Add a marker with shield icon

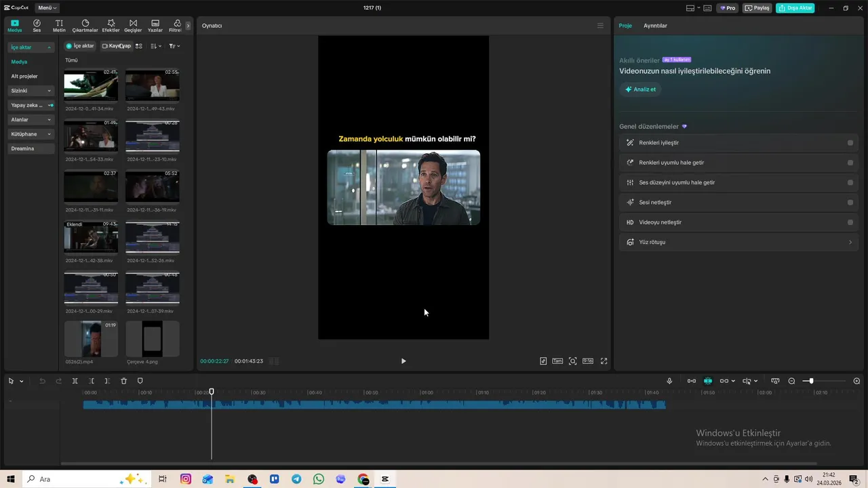pyautogui.click(x=140, y=381)
